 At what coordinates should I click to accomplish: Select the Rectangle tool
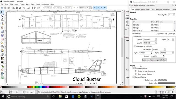coord(2,31)
